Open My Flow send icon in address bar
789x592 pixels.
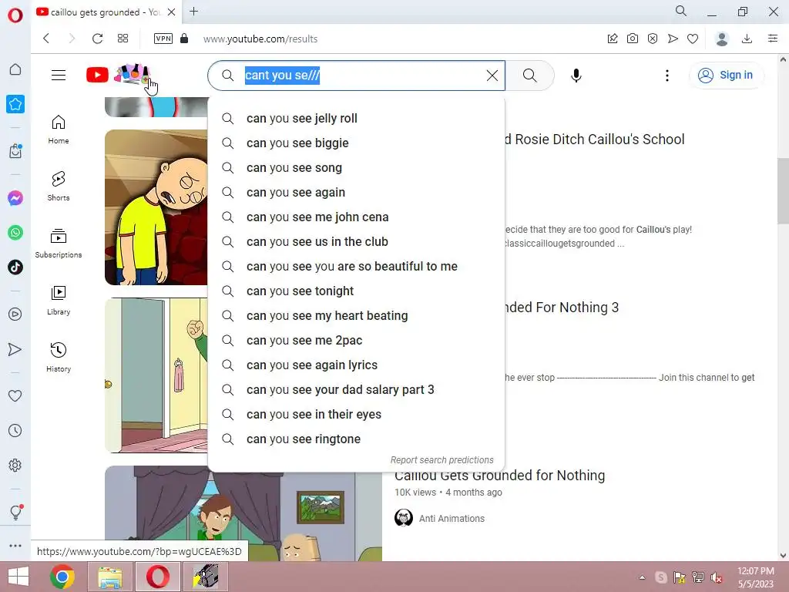pos(673,39)
